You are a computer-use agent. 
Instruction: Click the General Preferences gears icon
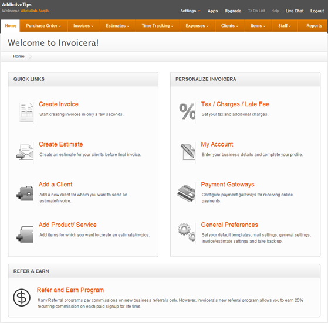tap(187, 232)
